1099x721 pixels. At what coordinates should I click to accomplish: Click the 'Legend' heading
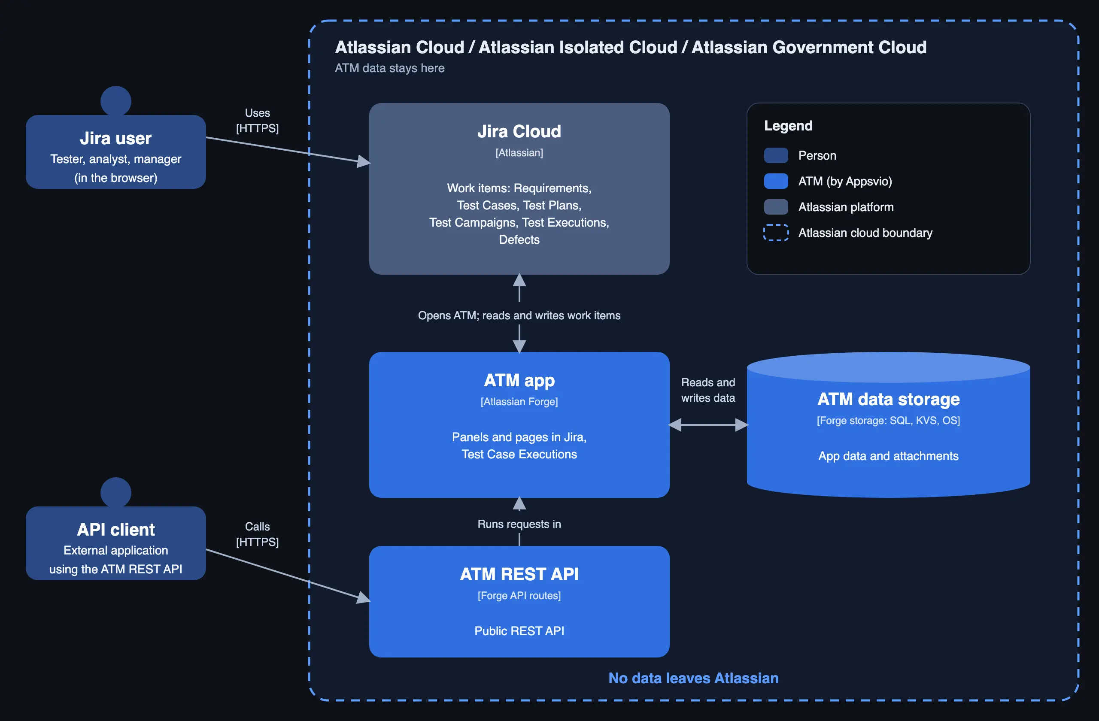pos(788,126)
